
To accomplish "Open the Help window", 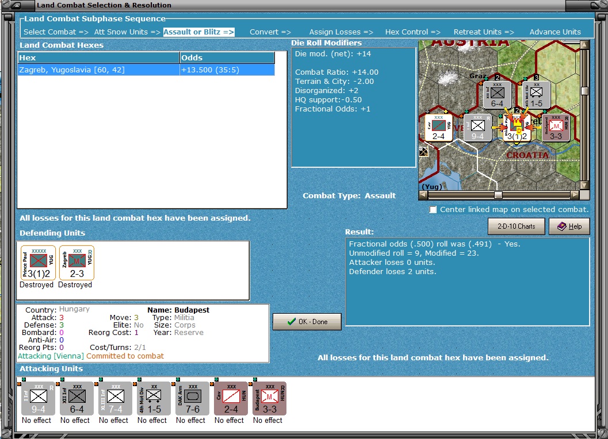I will pyautogui.click(x=569, y=226).
